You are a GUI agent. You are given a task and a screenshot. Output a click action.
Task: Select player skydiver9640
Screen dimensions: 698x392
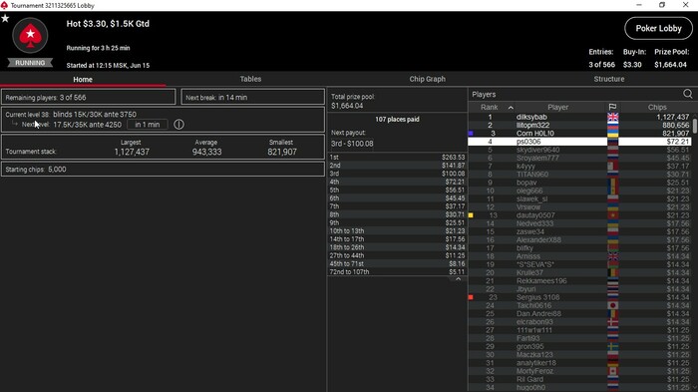[579, 150]
